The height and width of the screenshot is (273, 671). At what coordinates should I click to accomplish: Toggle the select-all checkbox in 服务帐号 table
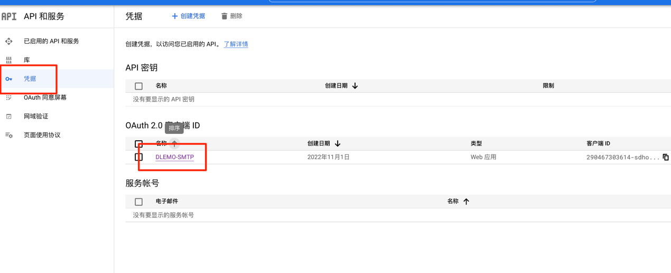(138, 202)
